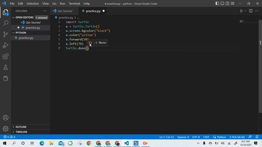Open the Explorer view in the activity bar
The height and width of the screenshot is (147, 262).
pos(5,13)
